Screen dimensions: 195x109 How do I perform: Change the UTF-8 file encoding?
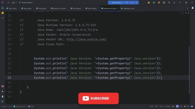pos(161,106)
